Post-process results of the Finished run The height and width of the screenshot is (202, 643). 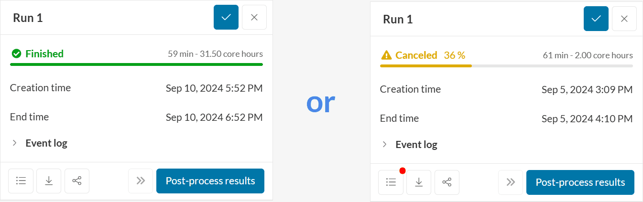[210, 181]
